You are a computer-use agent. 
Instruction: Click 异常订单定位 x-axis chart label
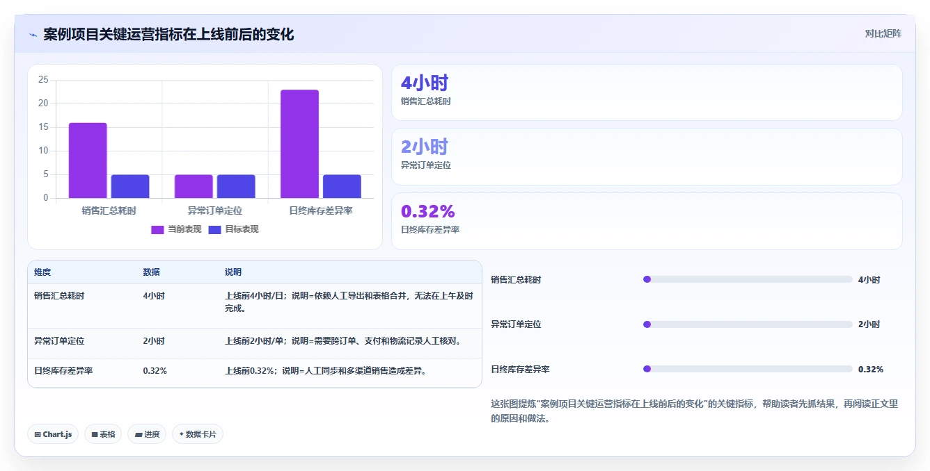click(x=214, y=210)
